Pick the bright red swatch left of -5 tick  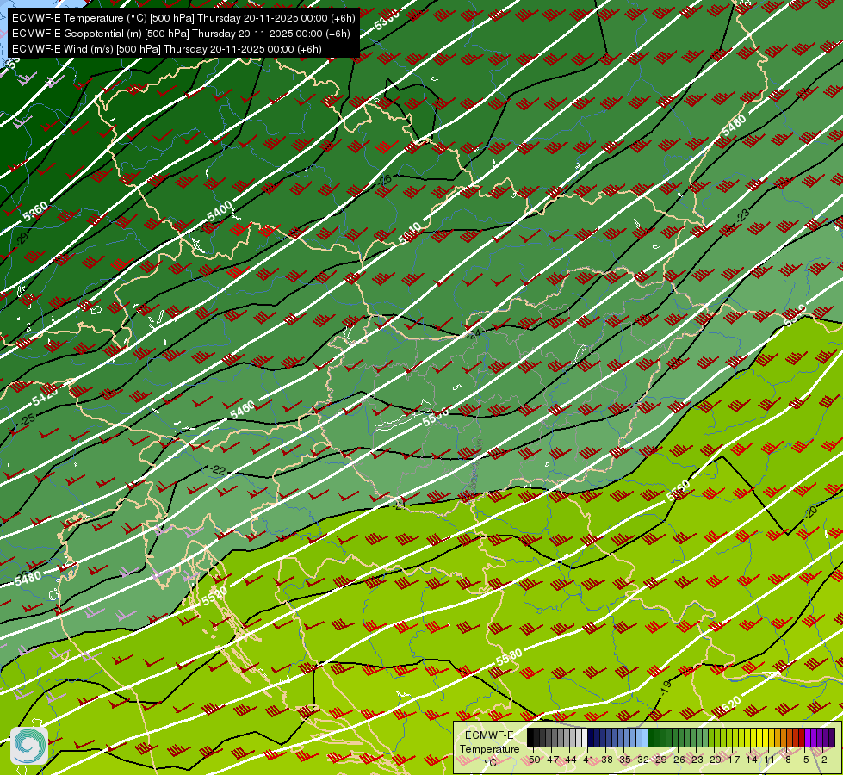click(x=802, y=737)
